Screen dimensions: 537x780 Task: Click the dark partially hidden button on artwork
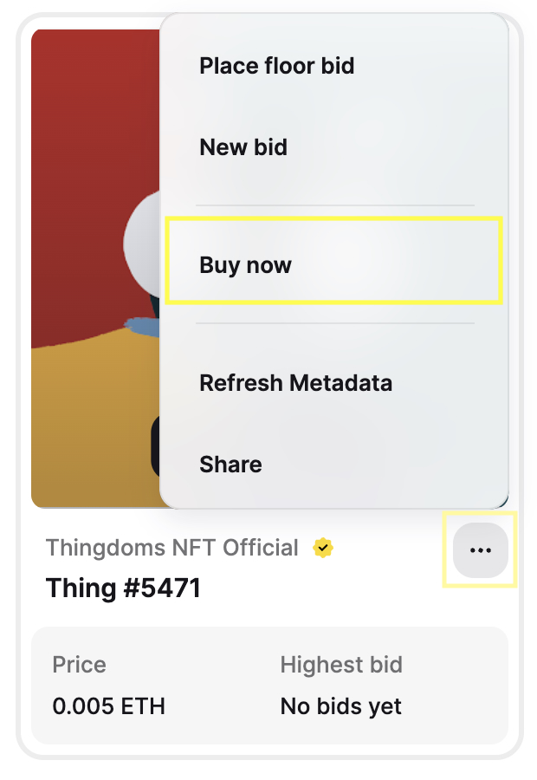tap(155, 445)
